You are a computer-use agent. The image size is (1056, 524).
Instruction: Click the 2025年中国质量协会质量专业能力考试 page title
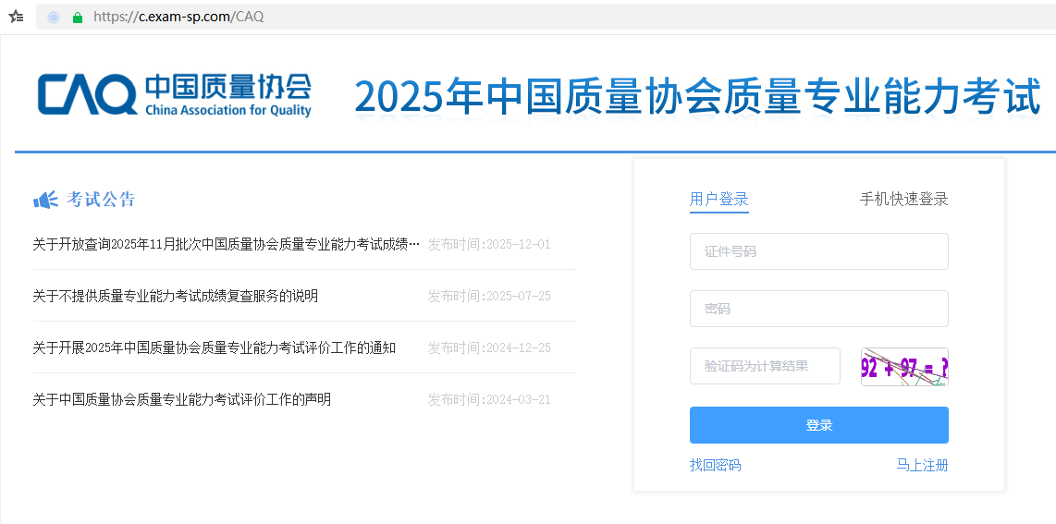[x=697, y=97]
